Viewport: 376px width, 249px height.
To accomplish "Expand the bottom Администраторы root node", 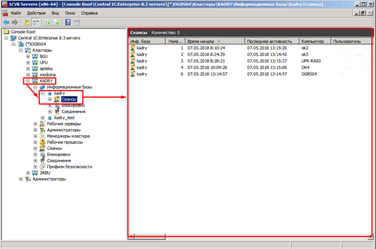I will click(21, 179).
